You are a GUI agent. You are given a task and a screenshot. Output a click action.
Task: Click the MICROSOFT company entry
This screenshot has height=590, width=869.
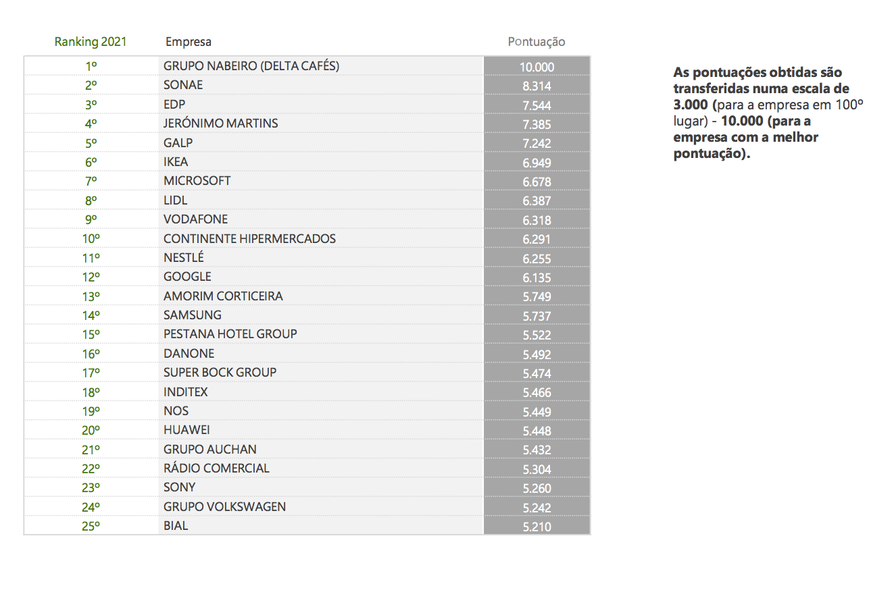coord(197,181)
